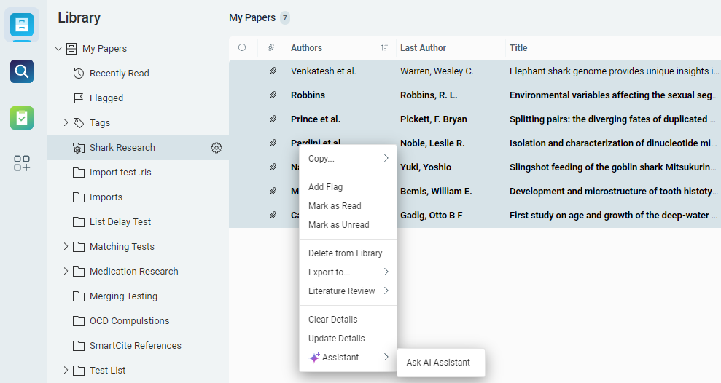The image size is (721, 383).
Task: Open Shark Research list settings gear
Action: tap(217, 148)
